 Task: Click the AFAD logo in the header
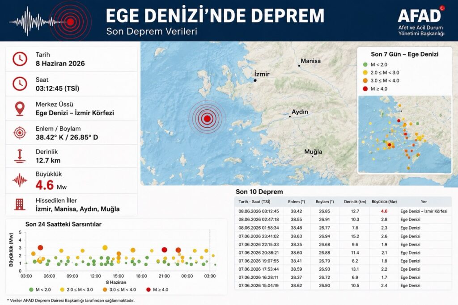[421, 21]
